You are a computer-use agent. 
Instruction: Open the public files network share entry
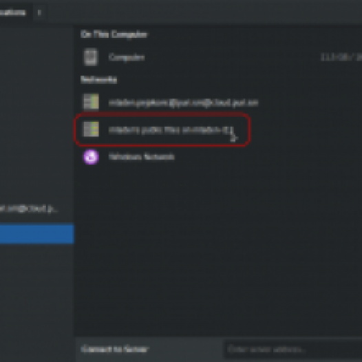(171, 130)
